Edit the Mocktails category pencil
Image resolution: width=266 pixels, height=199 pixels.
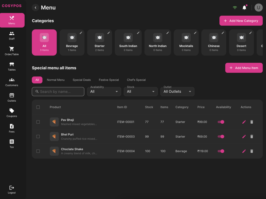tap(195, 33)
